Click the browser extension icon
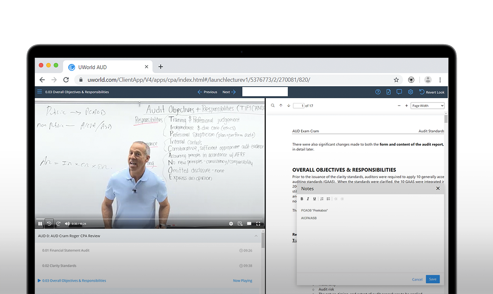 (411, 80)
